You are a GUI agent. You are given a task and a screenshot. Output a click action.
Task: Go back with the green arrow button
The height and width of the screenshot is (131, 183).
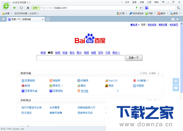(15, 8)
